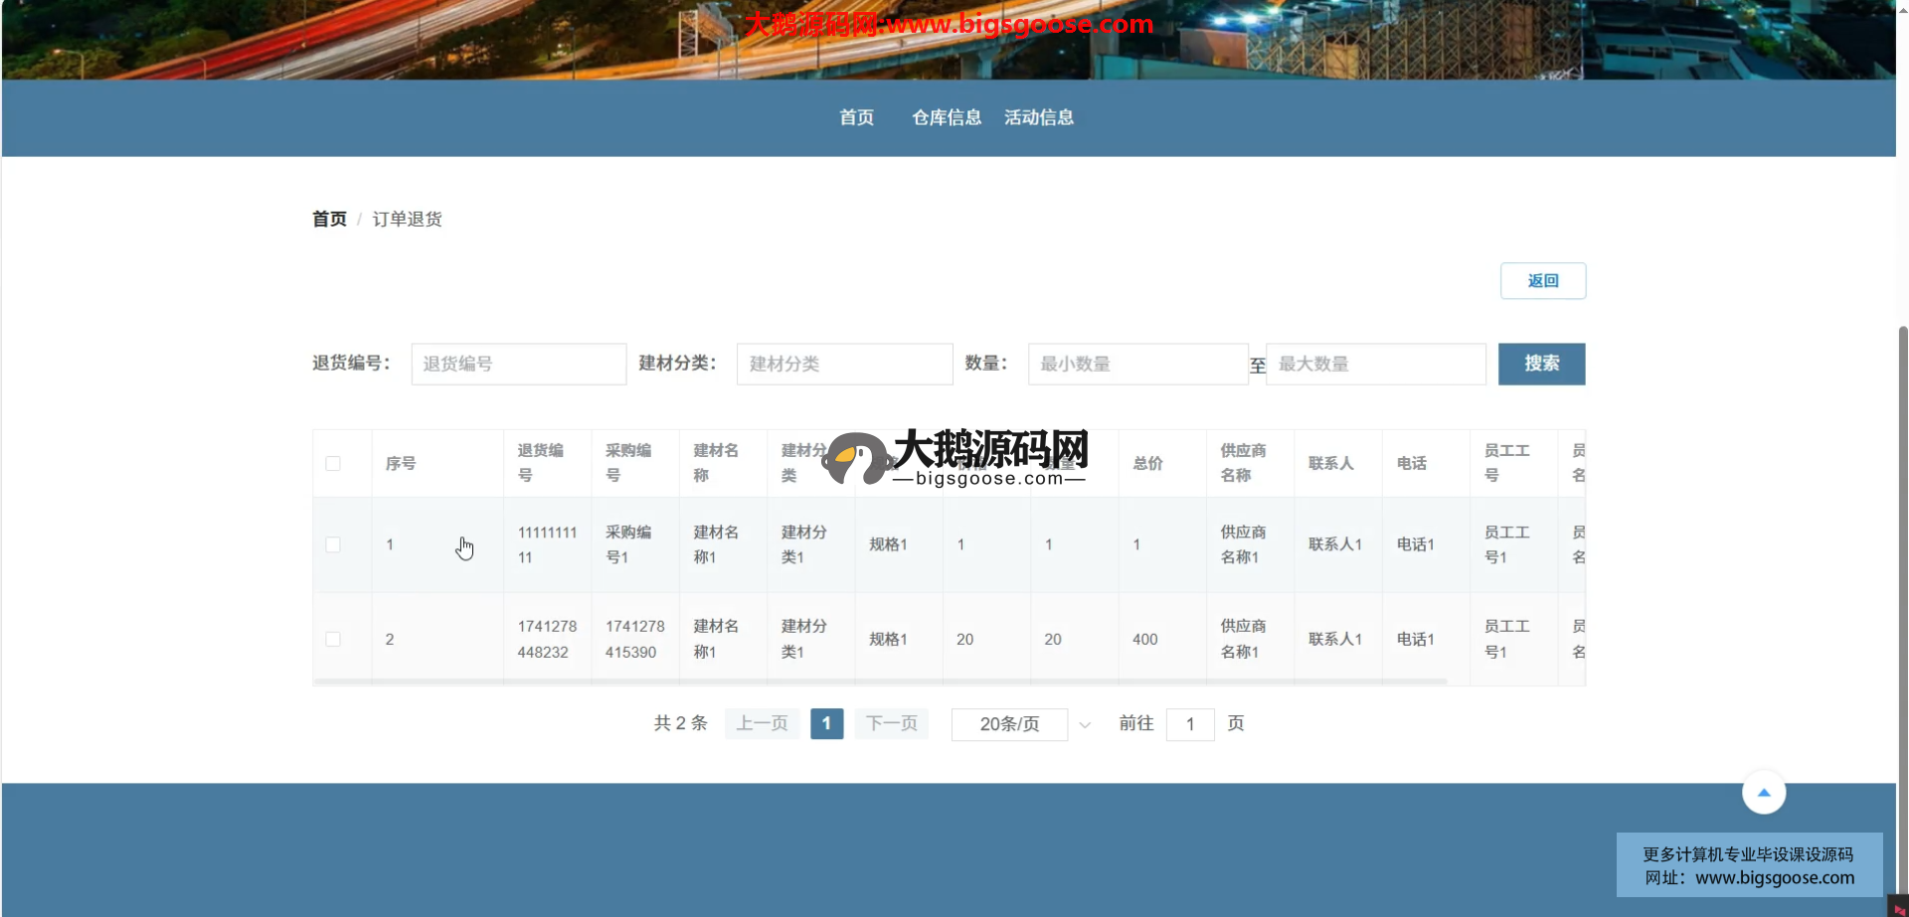Image resolution: width=1909 pixels, height=917 pixels.
Task: Click the 最大数量 input field
Action: click(1375, 365)
